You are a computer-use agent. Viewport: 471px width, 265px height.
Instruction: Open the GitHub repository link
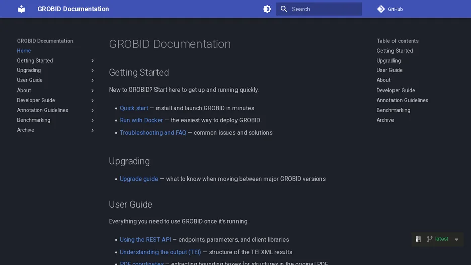click(390, 9)
